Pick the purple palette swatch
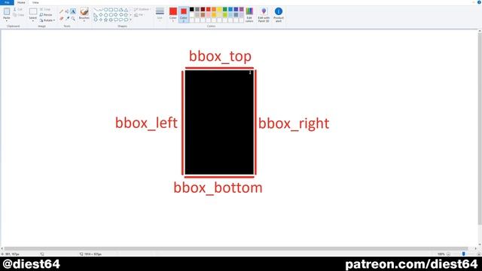 (x=242, y=9)
